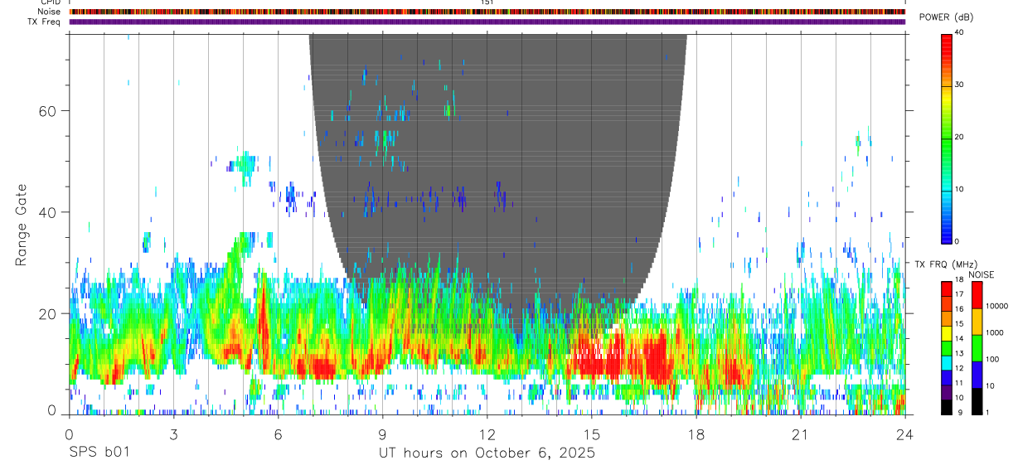Viewport: 1018px width, 470px height.
Task: Select the cyan 12–13 MHz frequency swatch
Action: tap(947, 363)
